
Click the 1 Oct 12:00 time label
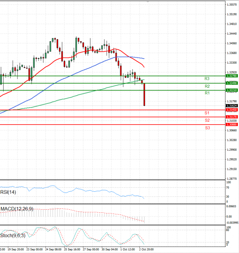pos(127,249)
